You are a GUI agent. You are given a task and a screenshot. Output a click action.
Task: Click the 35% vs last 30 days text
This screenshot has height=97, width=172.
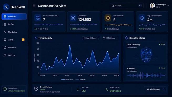pos(147,29)
